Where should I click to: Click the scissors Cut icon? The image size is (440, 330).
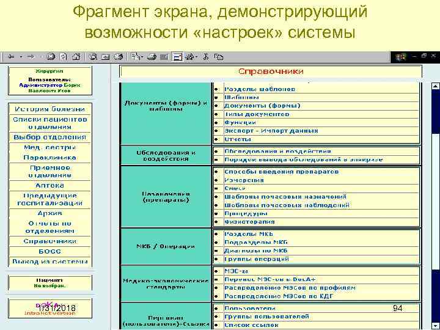click(206, 57)
